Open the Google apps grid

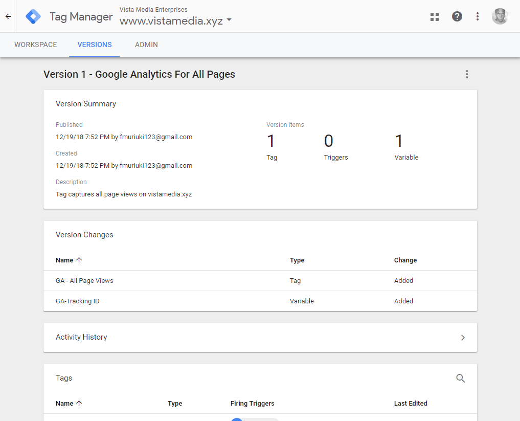tap(435, 16)
